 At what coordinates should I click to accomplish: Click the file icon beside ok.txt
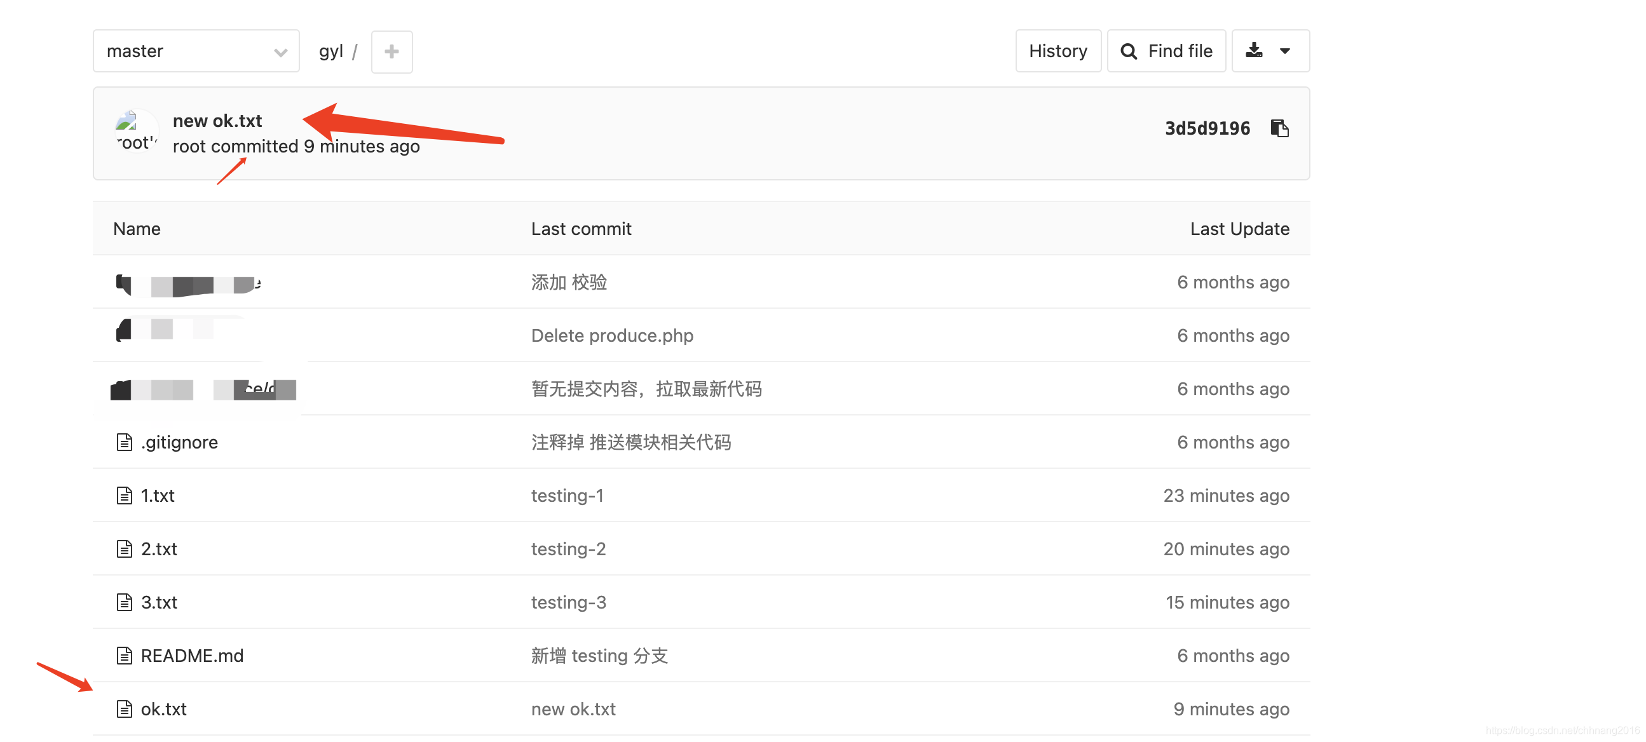(124, 709)
